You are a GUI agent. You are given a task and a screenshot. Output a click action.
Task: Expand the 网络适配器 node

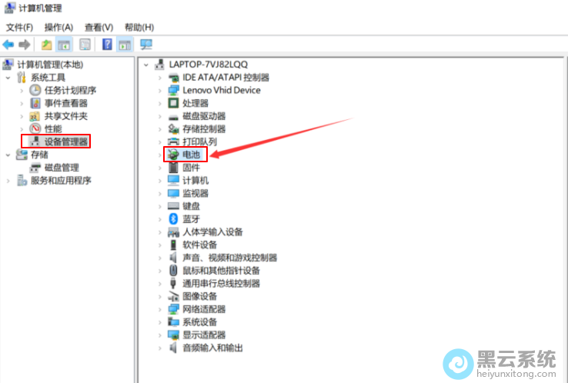(x=160, y=309)
